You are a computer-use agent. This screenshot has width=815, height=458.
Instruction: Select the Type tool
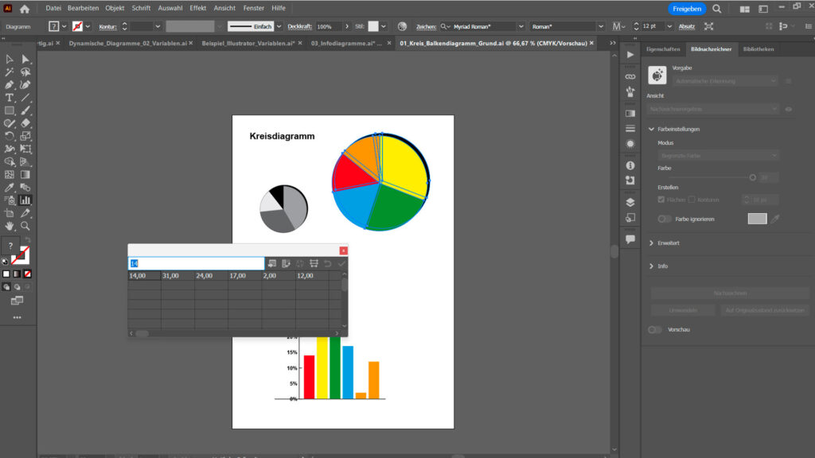(10, 98)
